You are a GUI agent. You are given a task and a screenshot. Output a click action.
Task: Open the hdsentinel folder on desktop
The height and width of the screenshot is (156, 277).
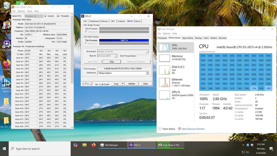[6, 103]
